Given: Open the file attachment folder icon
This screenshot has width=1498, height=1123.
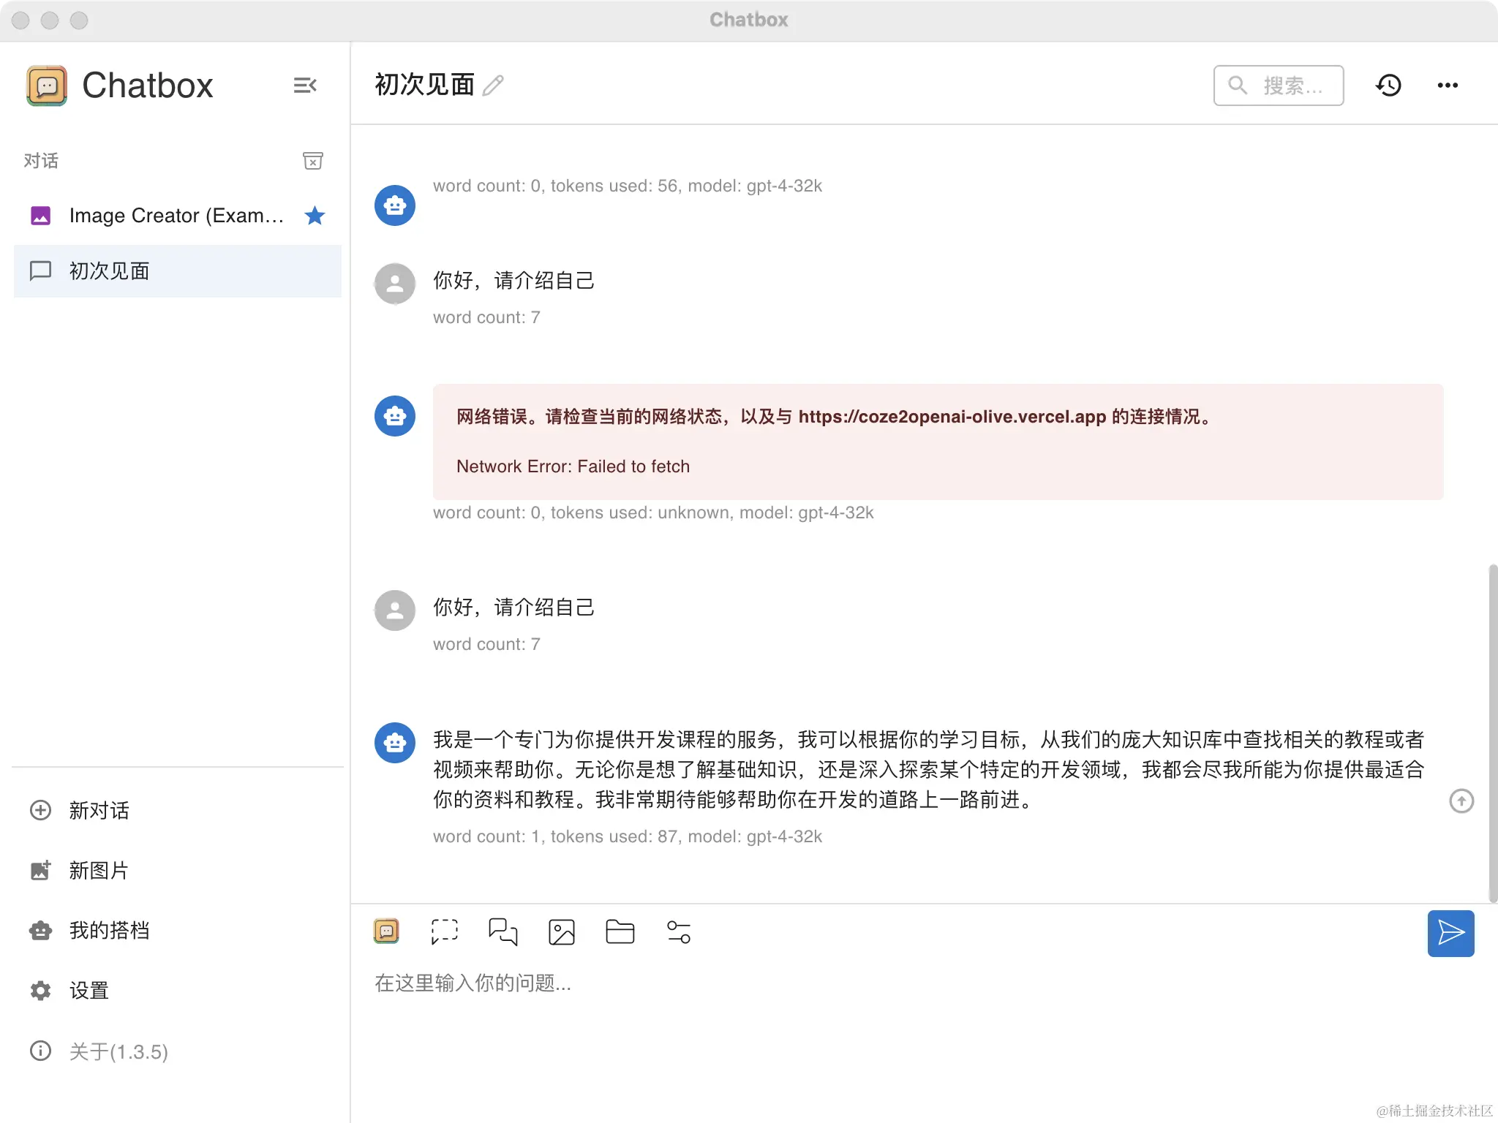Looking at the screenshot, I should pos(620,932).
